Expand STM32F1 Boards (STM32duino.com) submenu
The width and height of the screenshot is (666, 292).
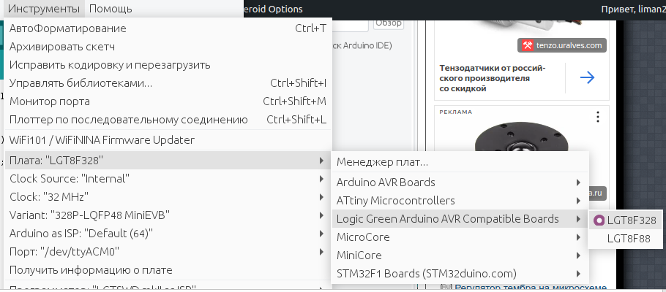tap(460, 274)
